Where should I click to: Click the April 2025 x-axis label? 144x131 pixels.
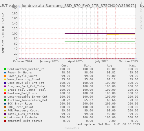[x=75, y=61]
